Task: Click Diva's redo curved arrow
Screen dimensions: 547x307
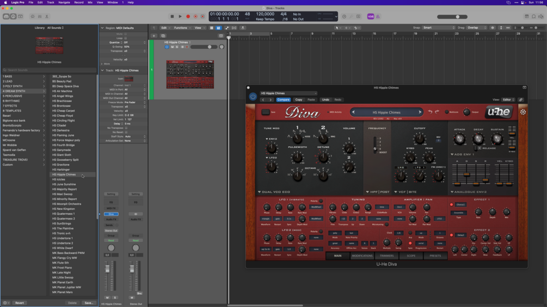Action: pyautogui.click(x=437, y=112)
